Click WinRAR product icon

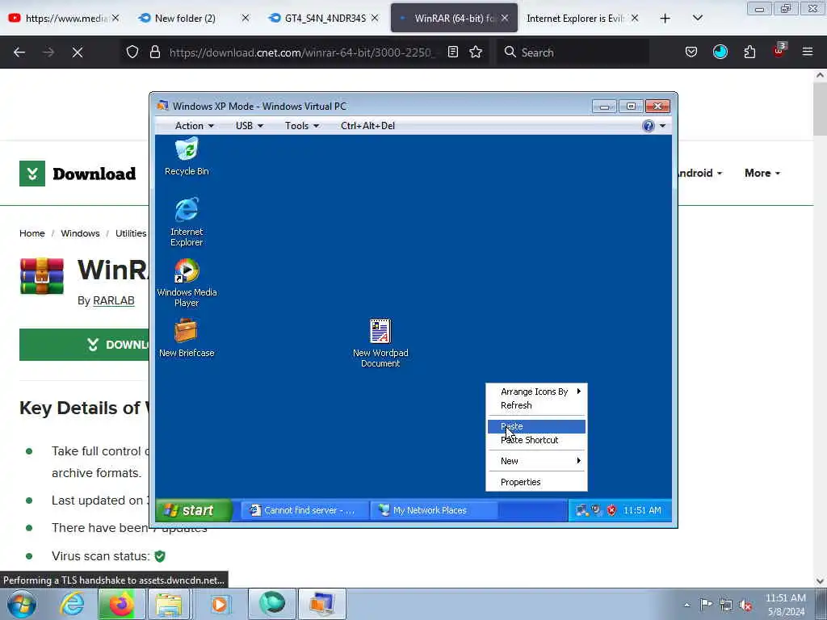click(x=42, y=276)
